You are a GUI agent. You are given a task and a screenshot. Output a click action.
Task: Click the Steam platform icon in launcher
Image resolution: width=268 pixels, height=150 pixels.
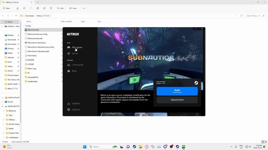coord(196,82)
